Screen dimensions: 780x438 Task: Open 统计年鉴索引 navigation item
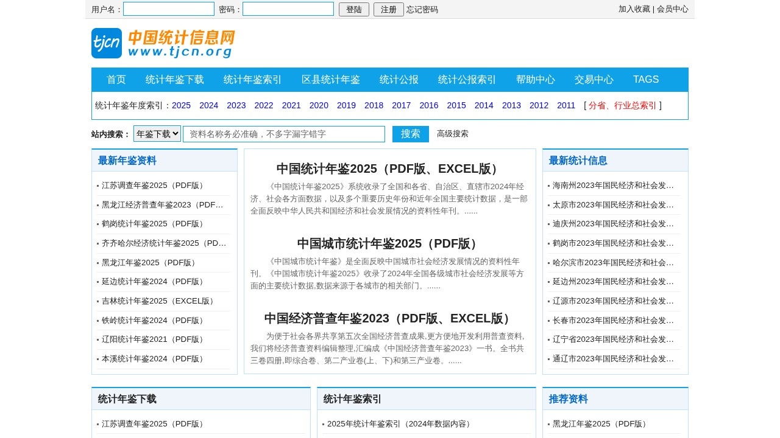[x=253, y=80]
